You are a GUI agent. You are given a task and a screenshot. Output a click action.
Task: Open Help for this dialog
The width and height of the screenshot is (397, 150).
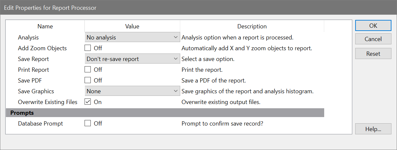[x=373, y=129]
